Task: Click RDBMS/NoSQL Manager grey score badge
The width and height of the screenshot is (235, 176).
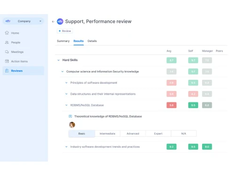Action: coord(207,105)
